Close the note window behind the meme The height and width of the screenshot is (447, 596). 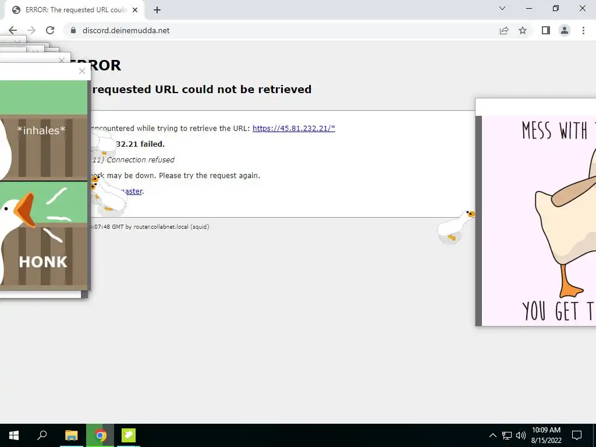point(62,60)
